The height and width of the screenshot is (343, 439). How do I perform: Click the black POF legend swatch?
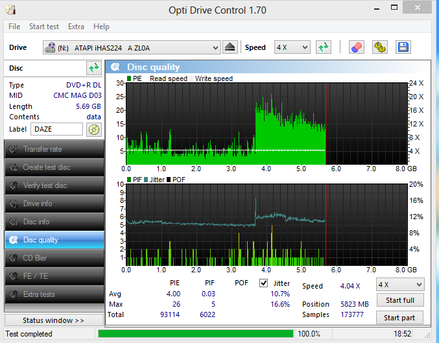tap(169, 180)
